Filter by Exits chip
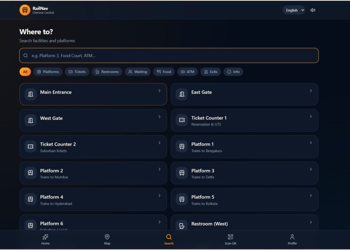 [211, 72]
